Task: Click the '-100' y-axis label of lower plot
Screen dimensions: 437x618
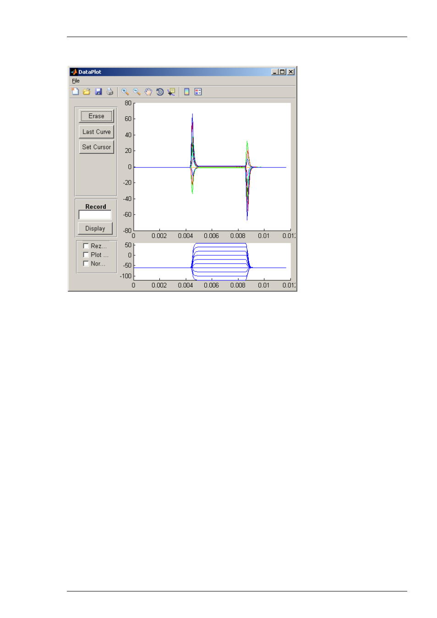Action: [x=126, y=276]
